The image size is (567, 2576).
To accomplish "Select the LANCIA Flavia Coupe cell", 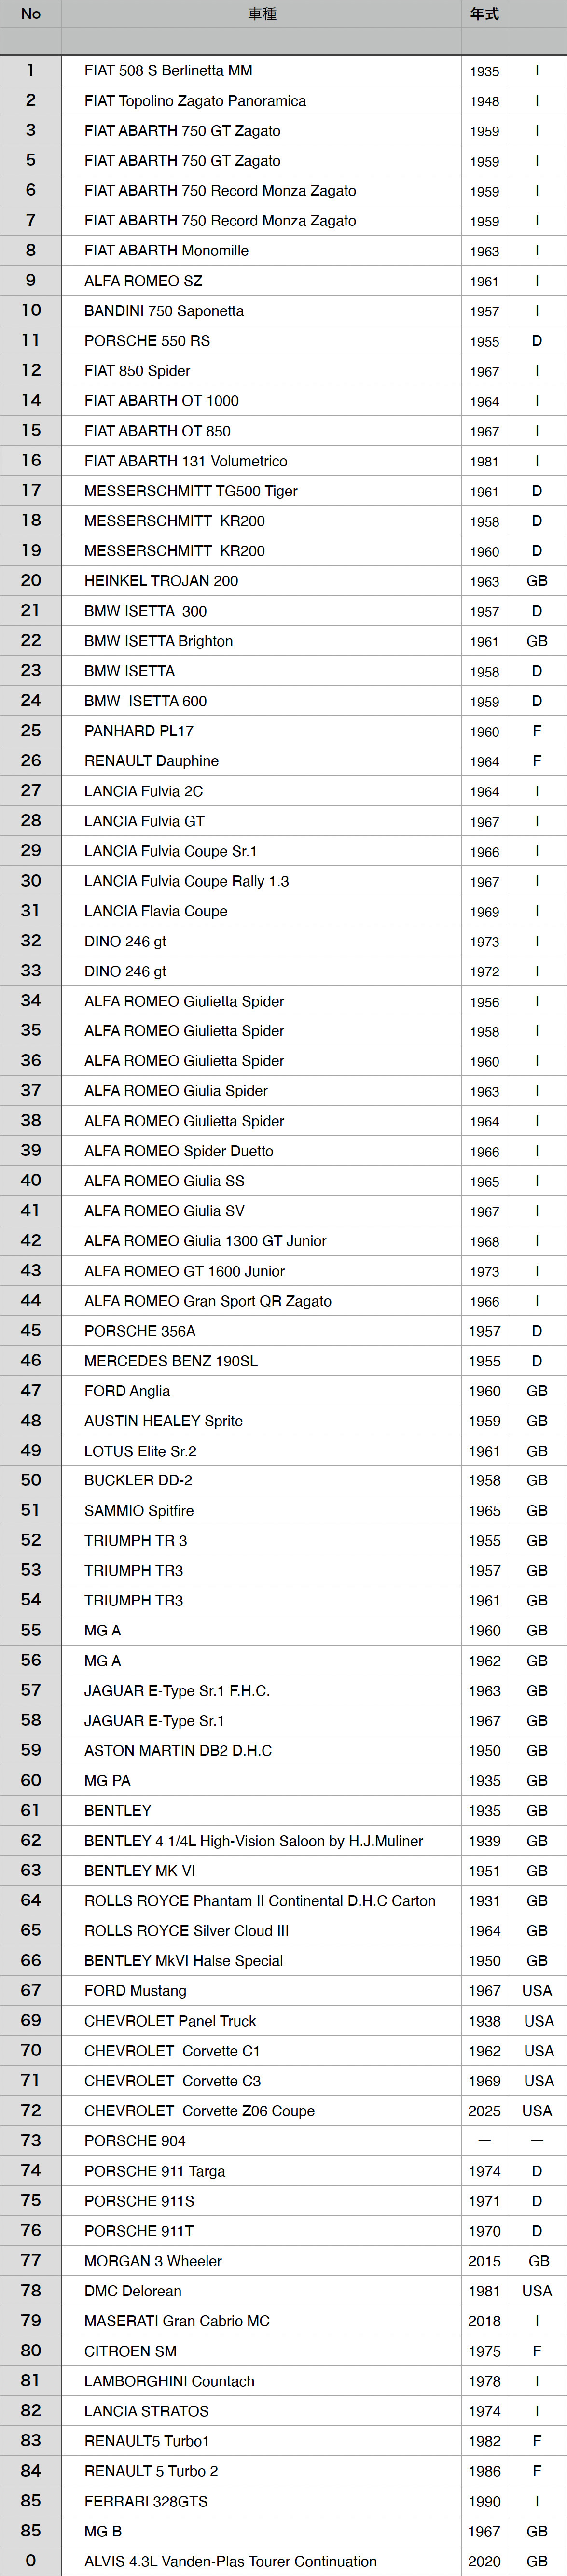I will (156, 911).
